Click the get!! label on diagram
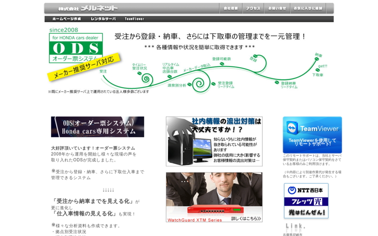The image size is (378, 236). 323,66
